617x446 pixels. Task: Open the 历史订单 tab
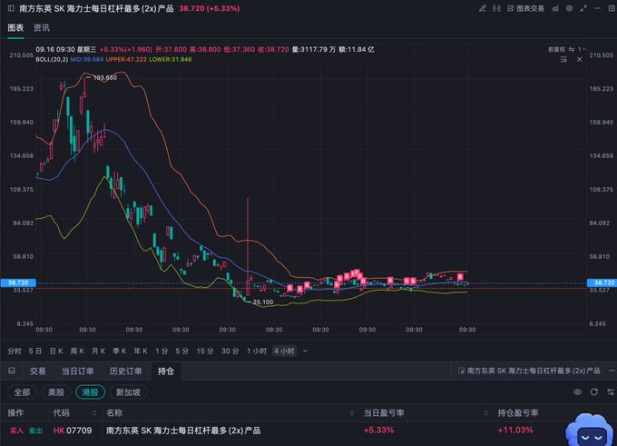coord(125,372)
